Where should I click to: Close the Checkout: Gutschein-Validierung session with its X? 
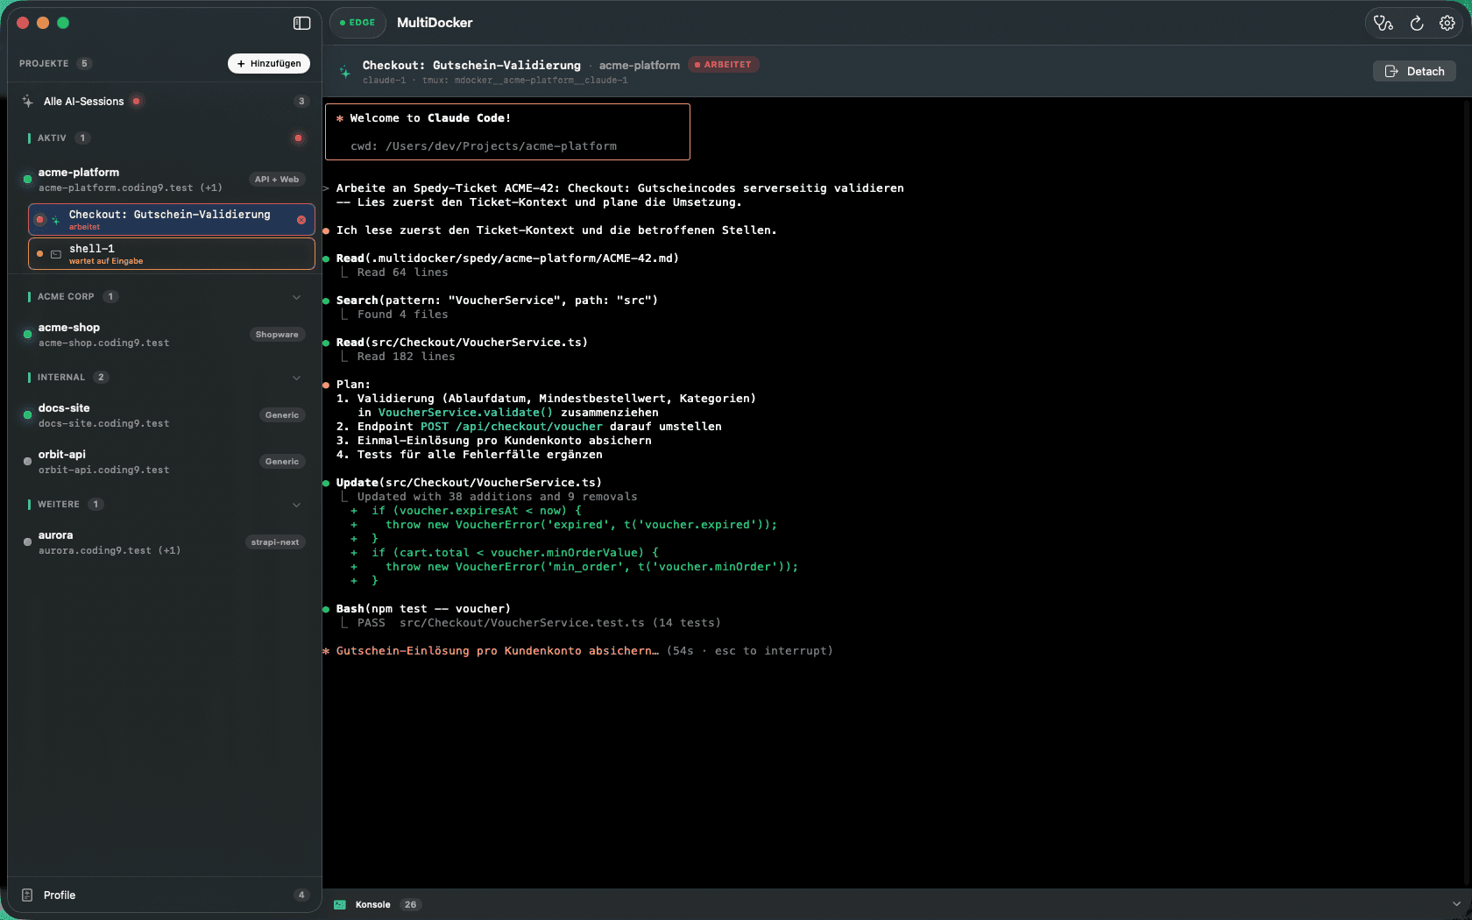(x=301, y=220)
